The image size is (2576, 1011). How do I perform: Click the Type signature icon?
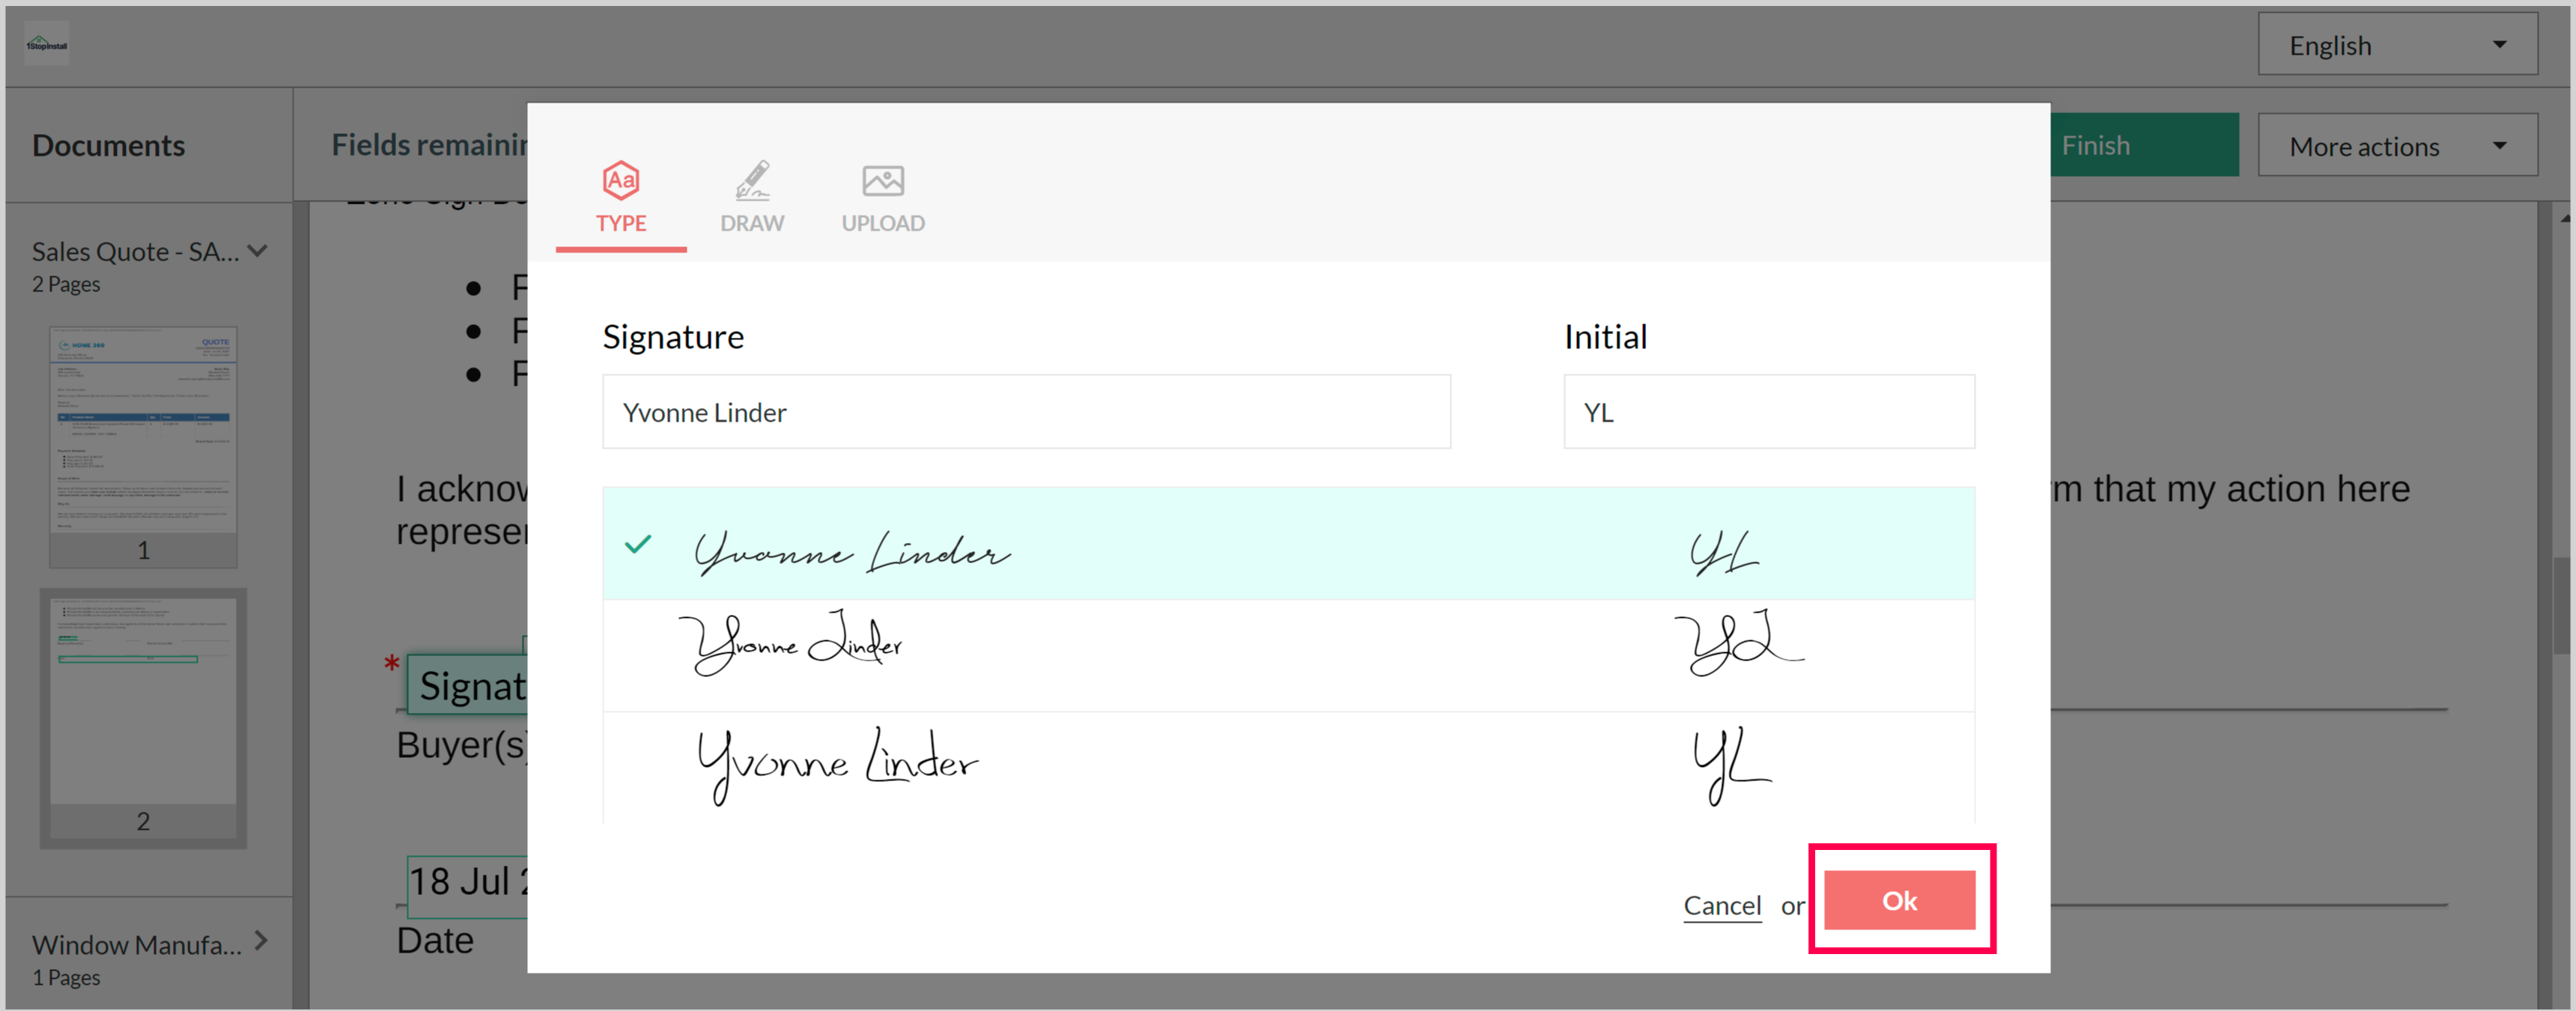click(620, 181)
